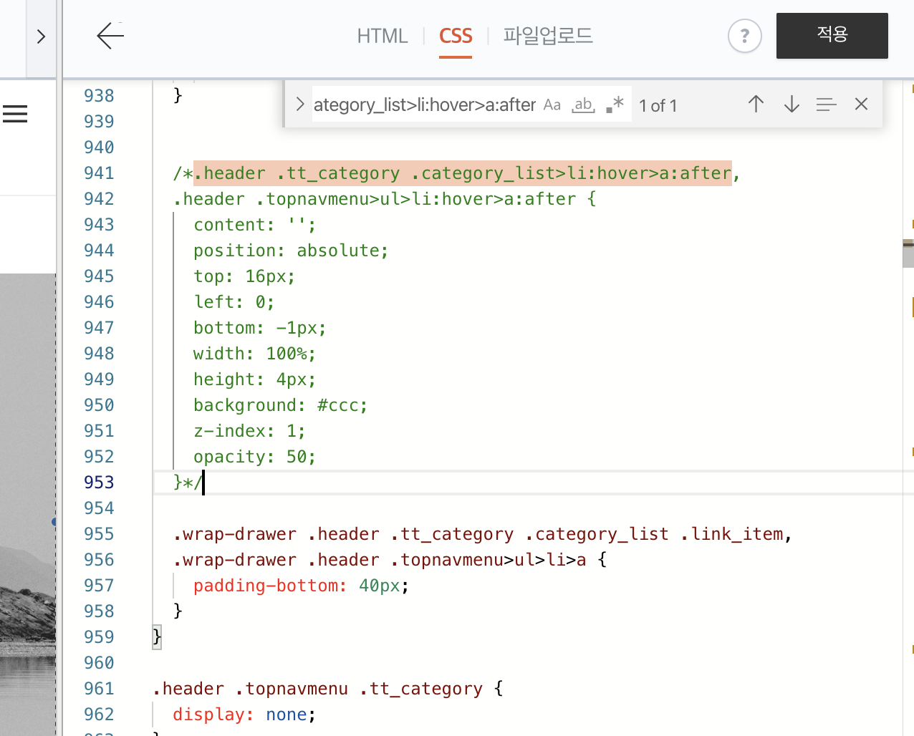Switch to the HTML tab
Image resolution: width=914 pixels, height=736 pixels.
click(382, 35)
